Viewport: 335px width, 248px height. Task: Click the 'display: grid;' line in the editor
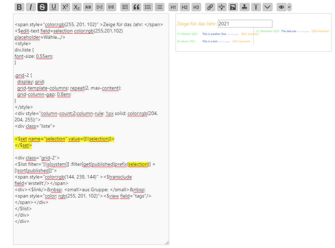31,81
